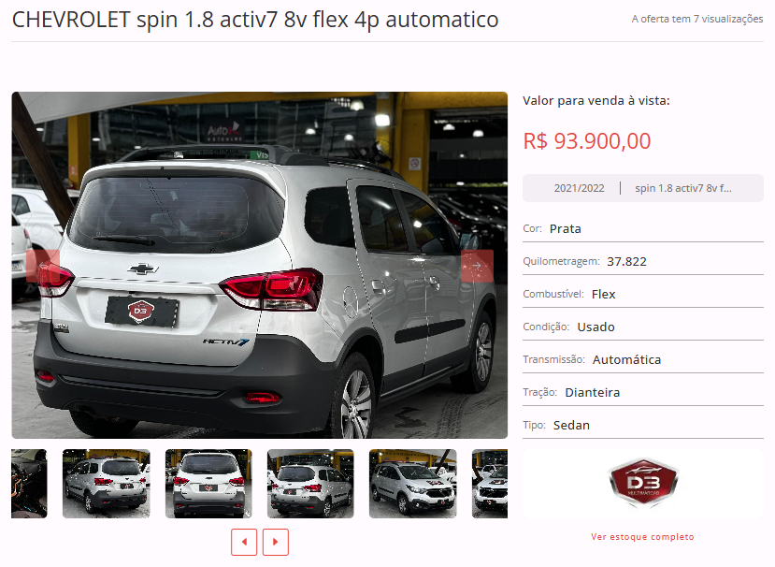Viewport: 775px width, 567px height.
Task: Click the thumbnail carousel left arrow button
Action: 244,542
